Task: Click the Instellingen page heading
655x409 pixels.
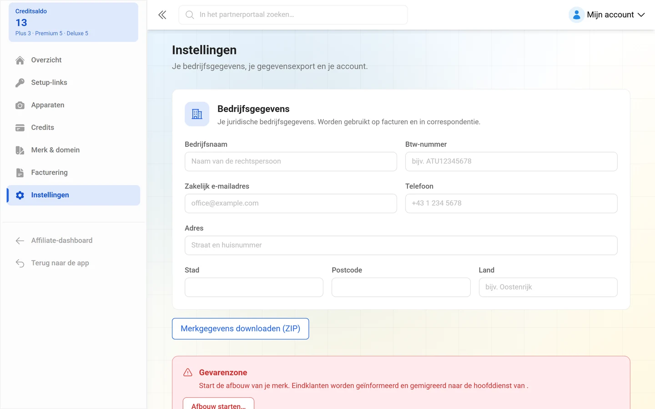Action: [204, 50]
